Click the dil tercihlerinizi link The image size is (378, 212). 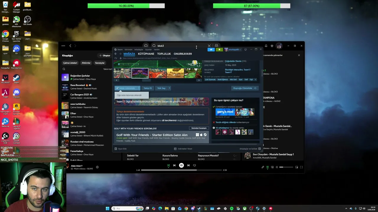pos(169,120)
